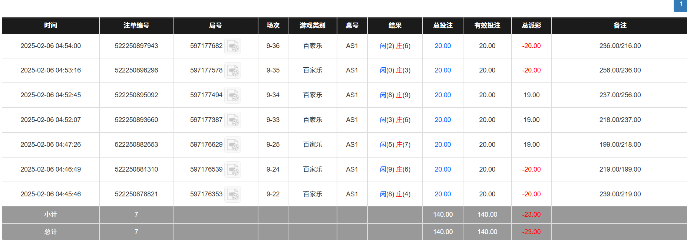Click total bet link in row 9-35
This screenshot has height=240, width=687.
point(443,70)
